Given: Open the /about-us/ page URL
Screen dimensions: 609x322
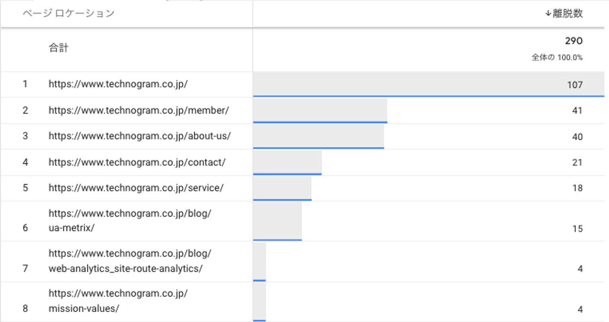Looking at the screenshot, I should click(140, 136).
